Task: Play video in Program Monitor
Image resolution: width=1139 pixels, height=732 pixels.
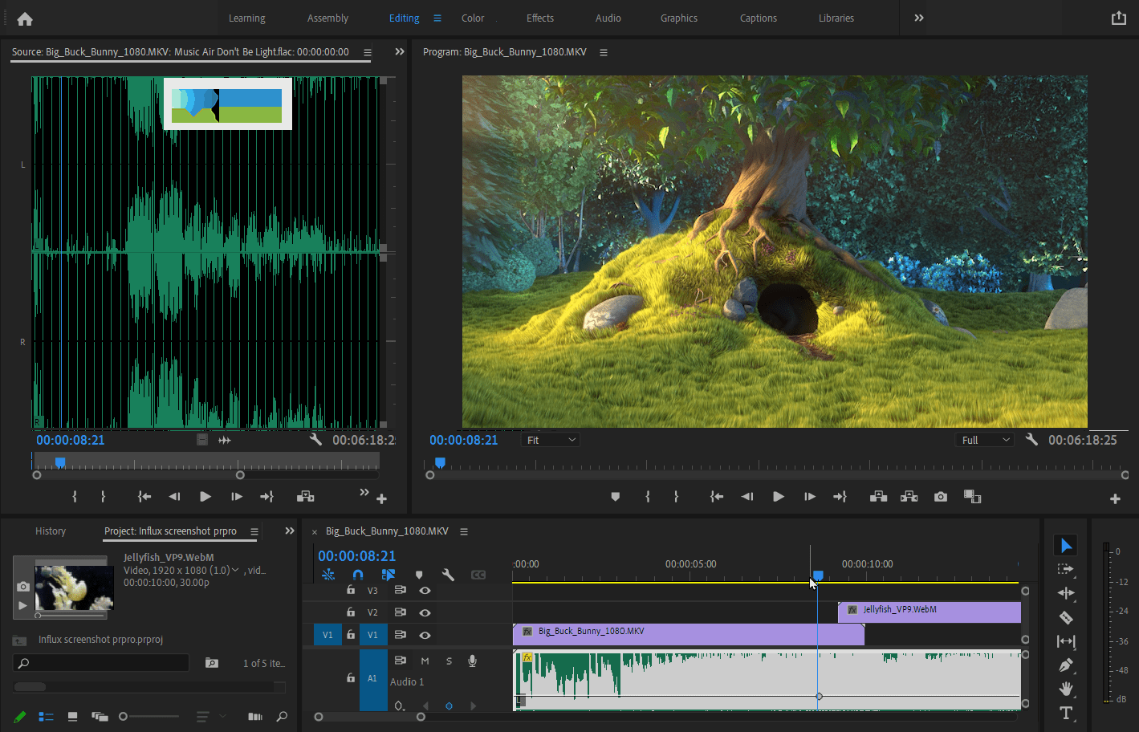Action: point(778,497)
